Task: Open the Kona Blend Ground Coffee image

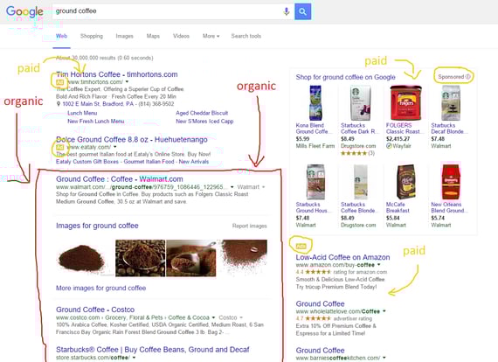Action: coord(315,102)
